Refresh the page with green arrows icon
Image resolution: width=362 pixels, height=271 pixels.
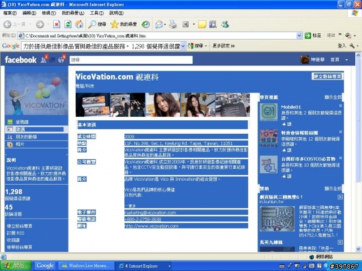(68, 24)
